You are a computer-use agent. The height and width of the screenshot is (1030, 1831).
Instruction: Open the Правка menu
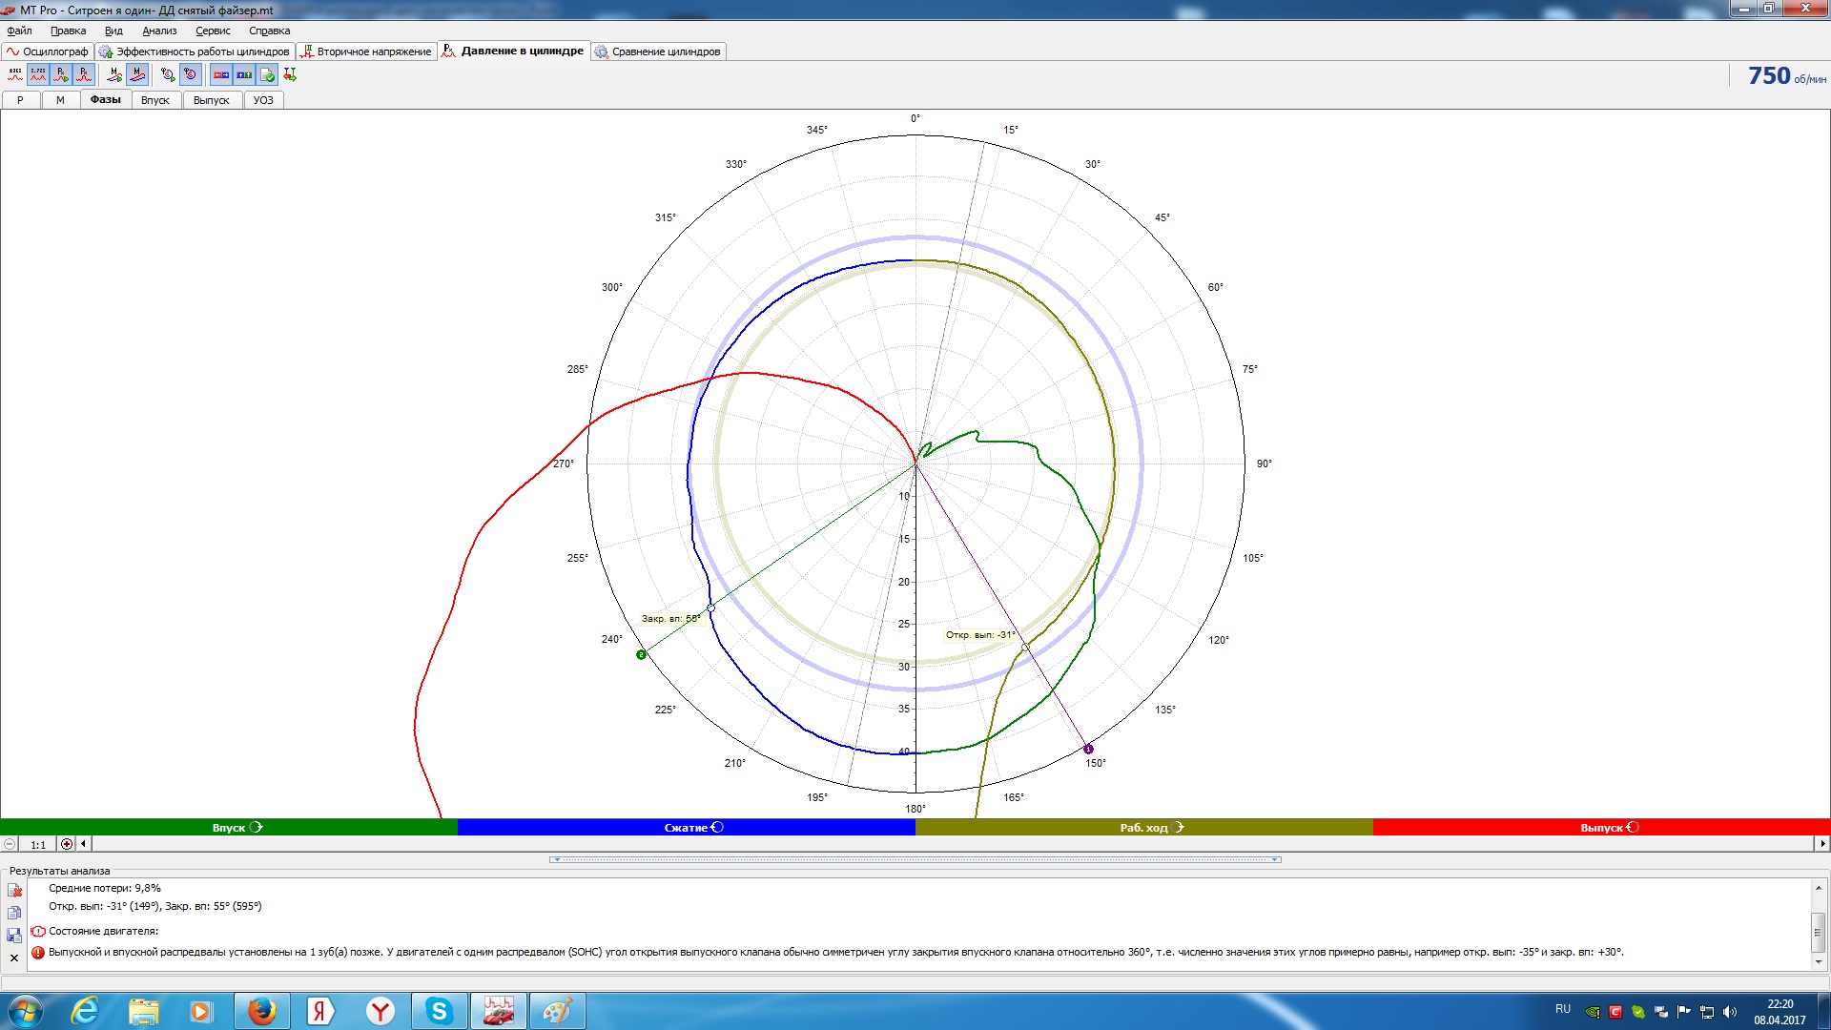click(x=68, y=31)
